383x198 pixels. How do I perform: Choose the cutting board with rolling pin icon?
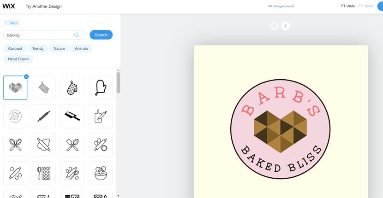coord(101,116)
